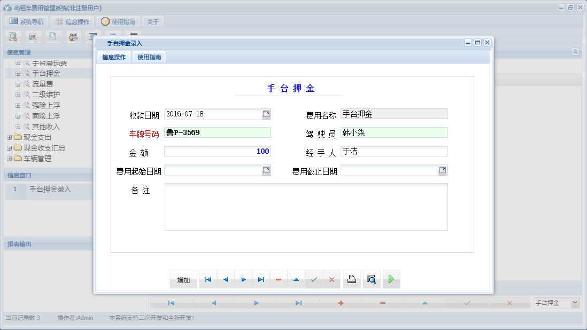
Task: Print the record using the printer icon
Action: (x=351, y=279)
